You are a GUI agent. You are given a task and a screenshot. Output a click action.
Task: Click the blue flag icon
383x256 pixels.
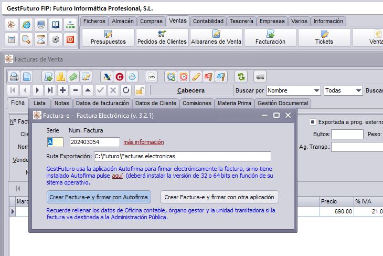point(221,77)
